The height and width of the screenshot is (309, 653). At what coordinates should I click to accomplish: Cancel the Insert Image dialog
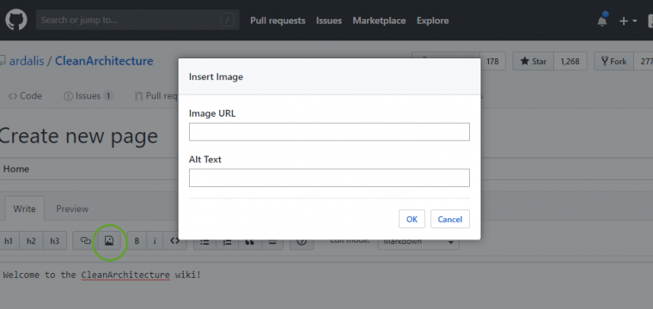point(450,219)
